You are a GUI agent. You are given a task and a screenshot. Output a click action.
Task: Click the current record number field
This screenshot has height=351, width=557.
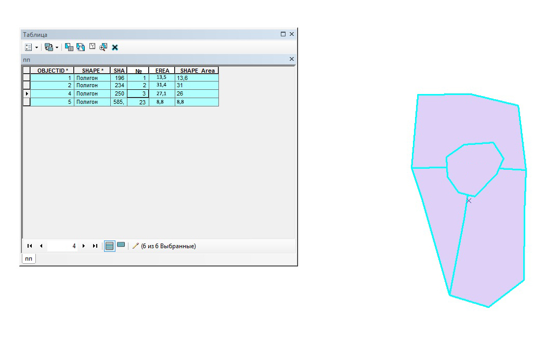click(62, 246)
